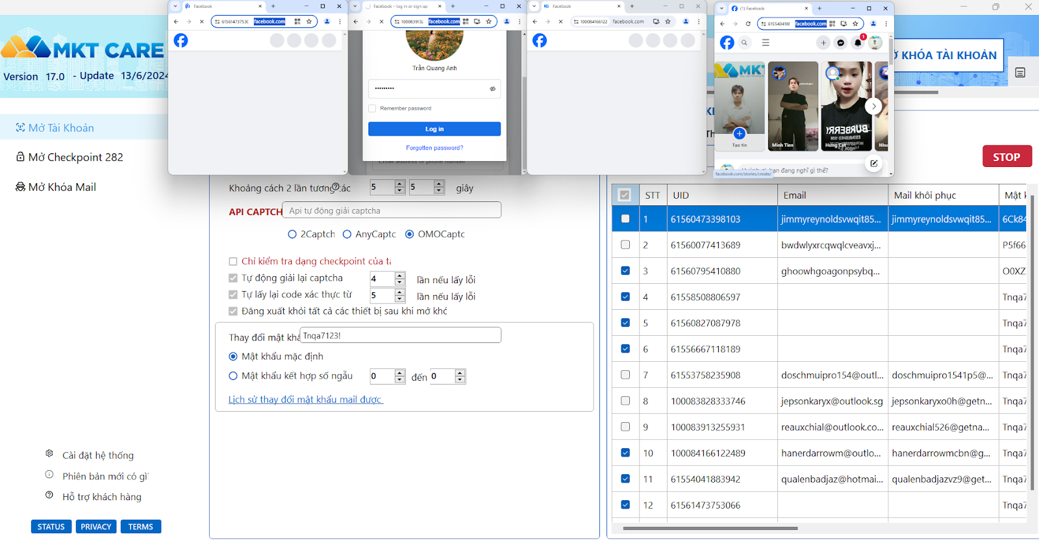Open Cài đặt hệ thống settings
The width and height of the screenshot is (1039, 545).
pyautogui.click(x=98, y=455)
